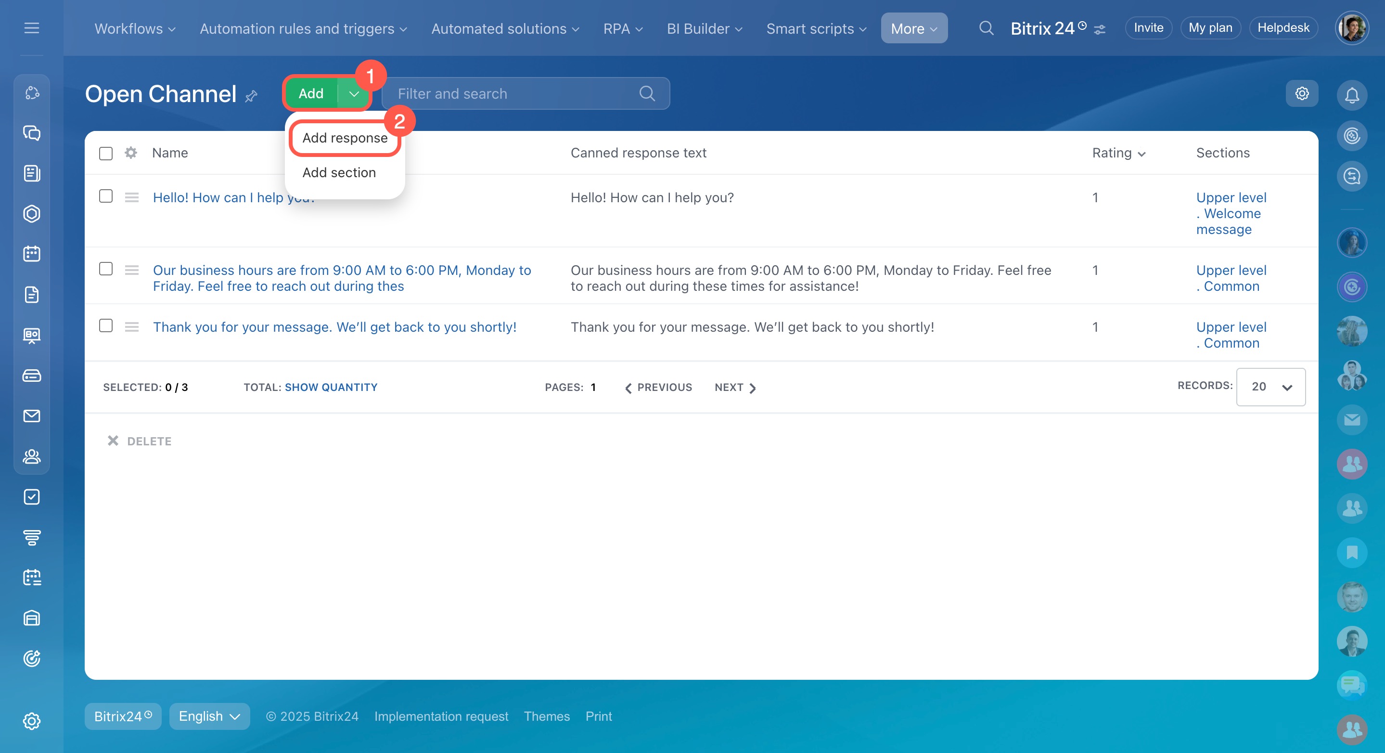Select the 'Hello! How can I help you?' row checkbox
This screenshot has height=753, width=1385.
tap(106, 196)
